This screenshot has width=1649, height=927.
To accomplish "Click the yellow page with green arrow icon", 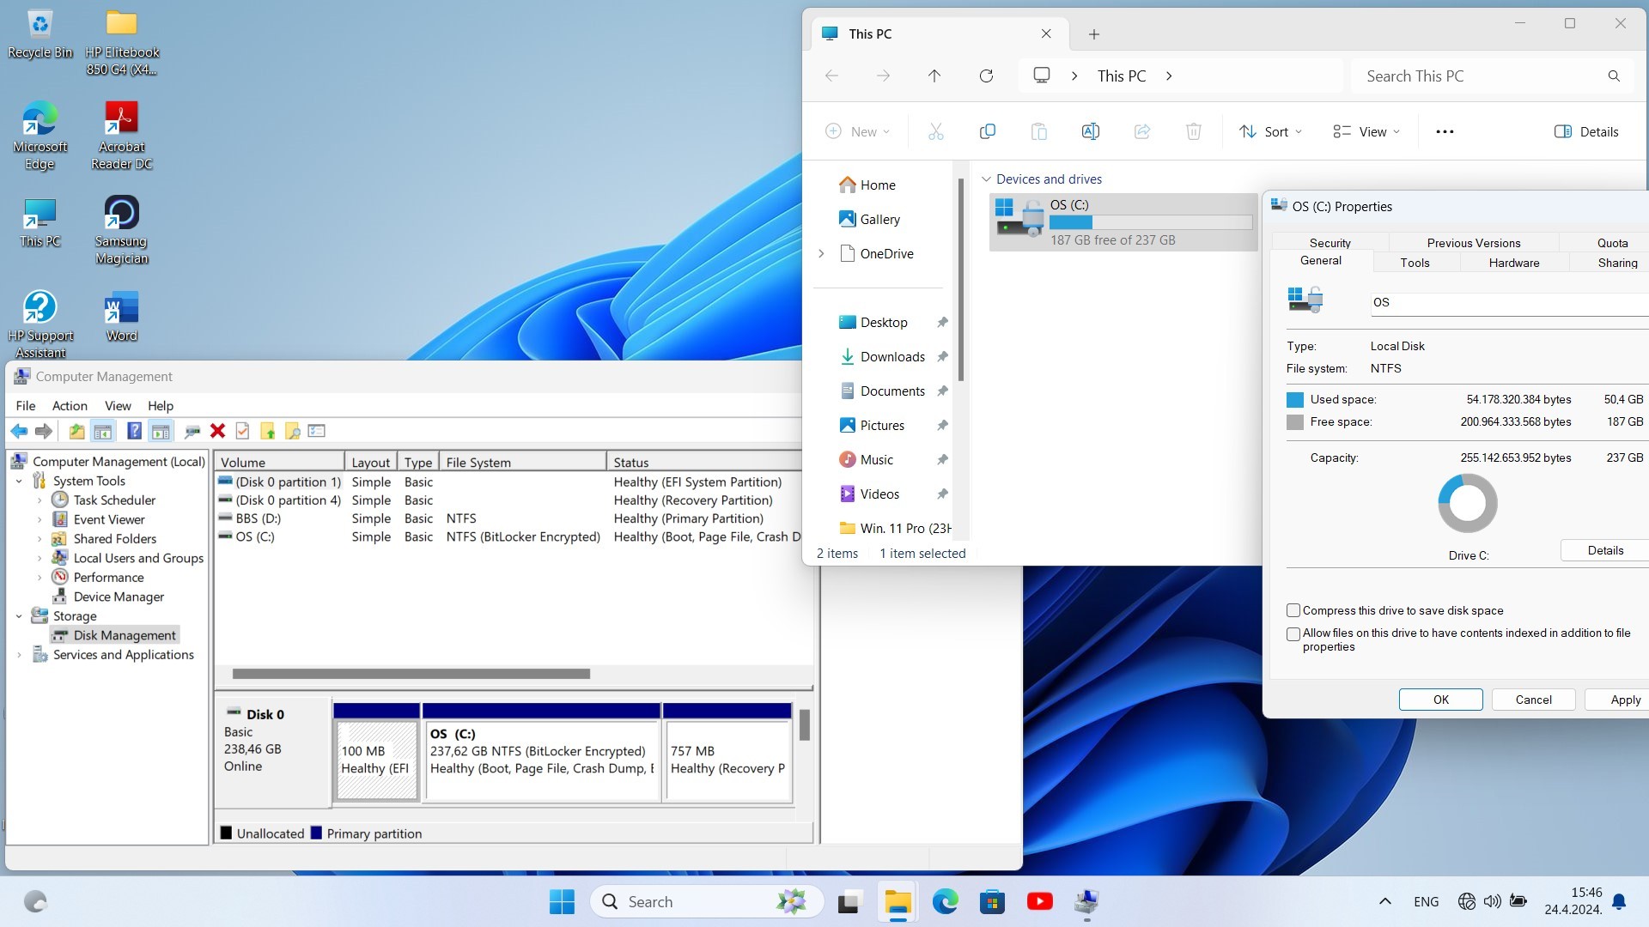I will coord(268,431).
